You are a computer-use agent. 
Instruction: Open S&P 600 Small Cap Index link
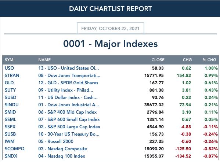(69, 119)
